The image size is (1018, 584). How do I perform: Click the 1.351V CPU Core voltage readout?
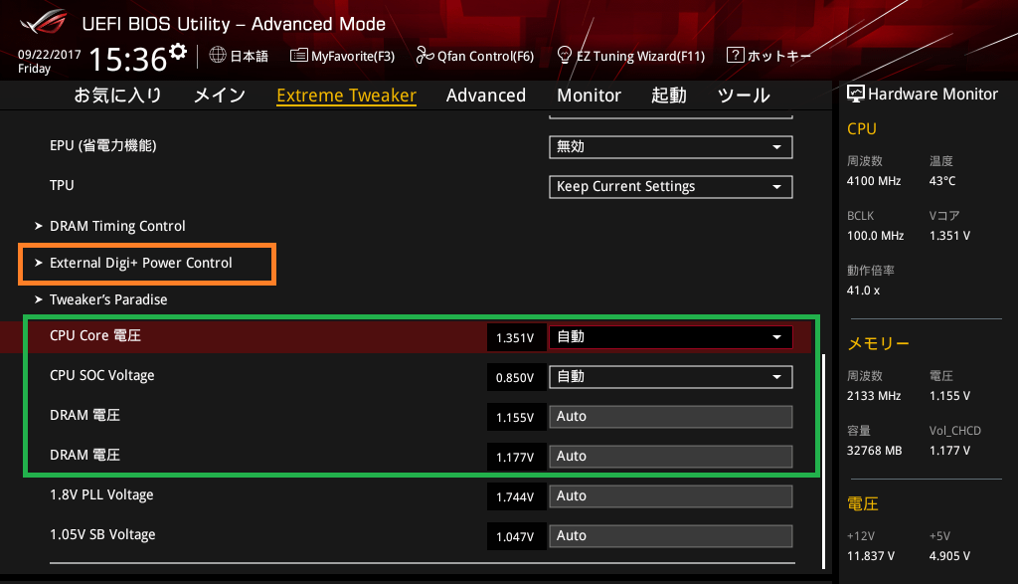click(516, 338)
